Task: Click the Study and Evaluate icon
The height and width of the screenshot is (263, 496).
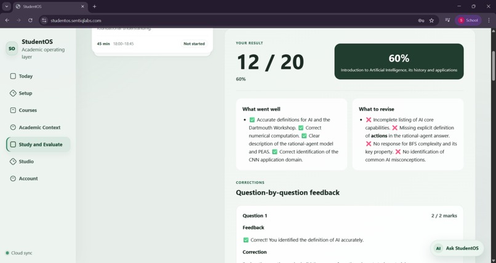Action: pyautogui.click(x=13, y=144)
